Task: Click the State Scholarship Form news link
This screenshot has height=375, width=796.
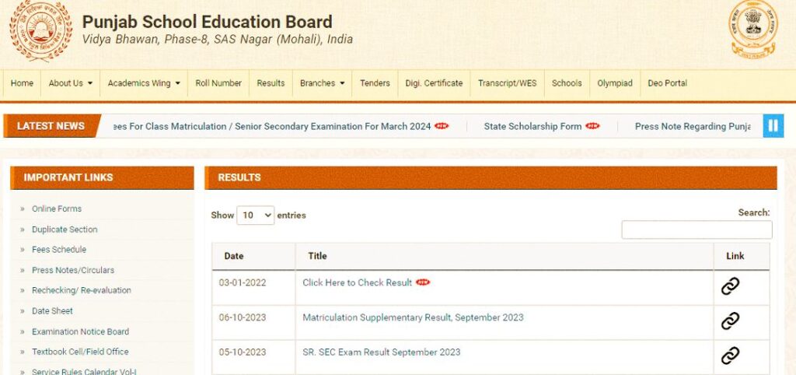Action: 532,126
